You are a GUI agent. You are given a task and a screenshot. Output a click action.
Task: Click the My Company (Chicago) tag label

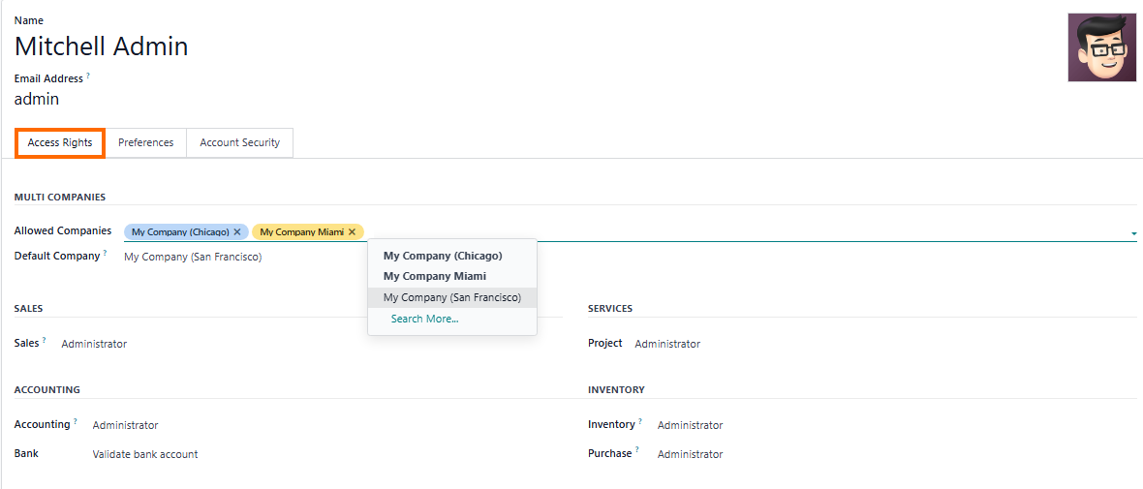180,231
